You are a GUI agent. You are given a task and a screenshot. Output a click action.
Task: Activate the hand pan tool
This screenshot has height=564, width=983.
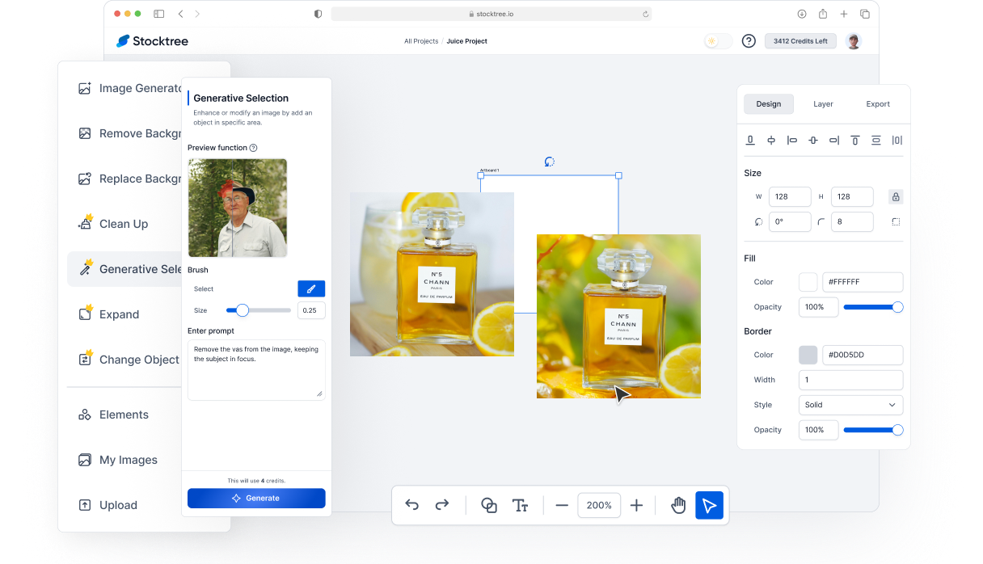(678, 505)
